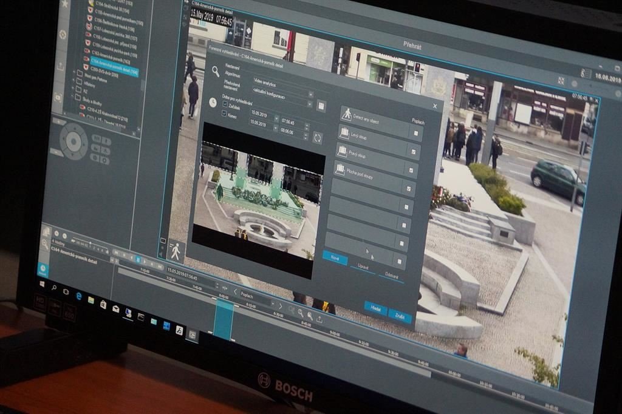Toggle the Poplach checkbox for Levý sloup
This screenshot has width=622, height=414.
click(413, 152)
